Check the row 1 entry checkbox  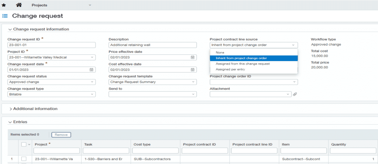[24, 158]
